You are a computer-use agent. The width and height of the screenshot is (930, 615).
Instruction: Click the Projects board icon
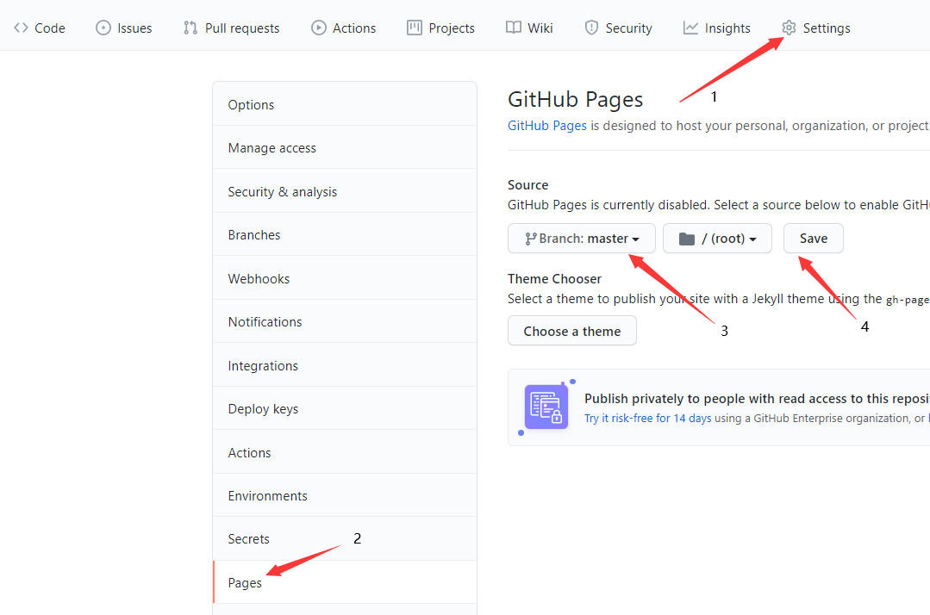[x=414, y=28]
